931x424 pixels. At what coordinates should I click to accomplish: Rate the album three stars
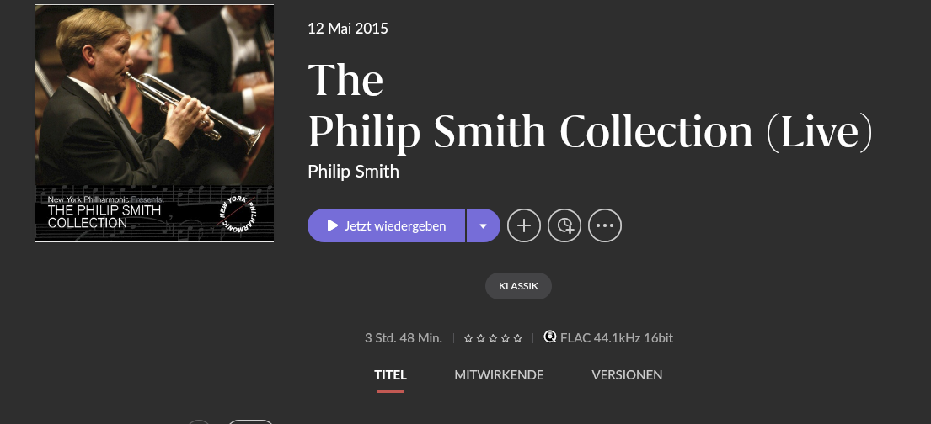coord(493,338)
